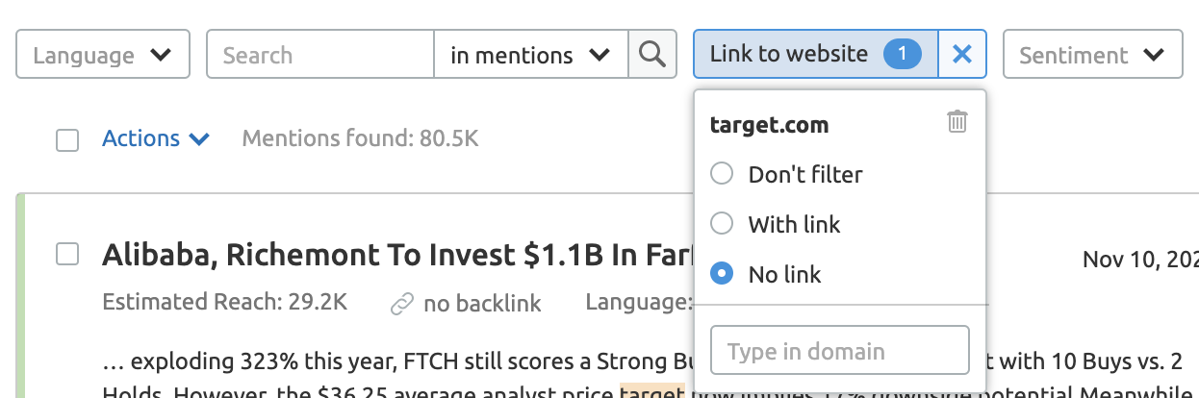The image size is (1199, 398).
Task: Select the Don't filter radio option
Action: click(x=722, y=174)
